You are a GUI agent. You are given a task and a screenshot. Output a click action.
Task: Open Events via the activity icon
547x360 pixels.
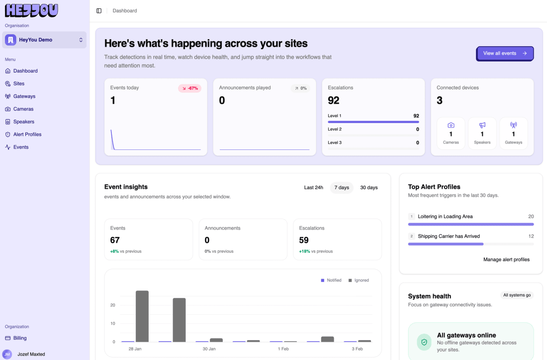7,147
